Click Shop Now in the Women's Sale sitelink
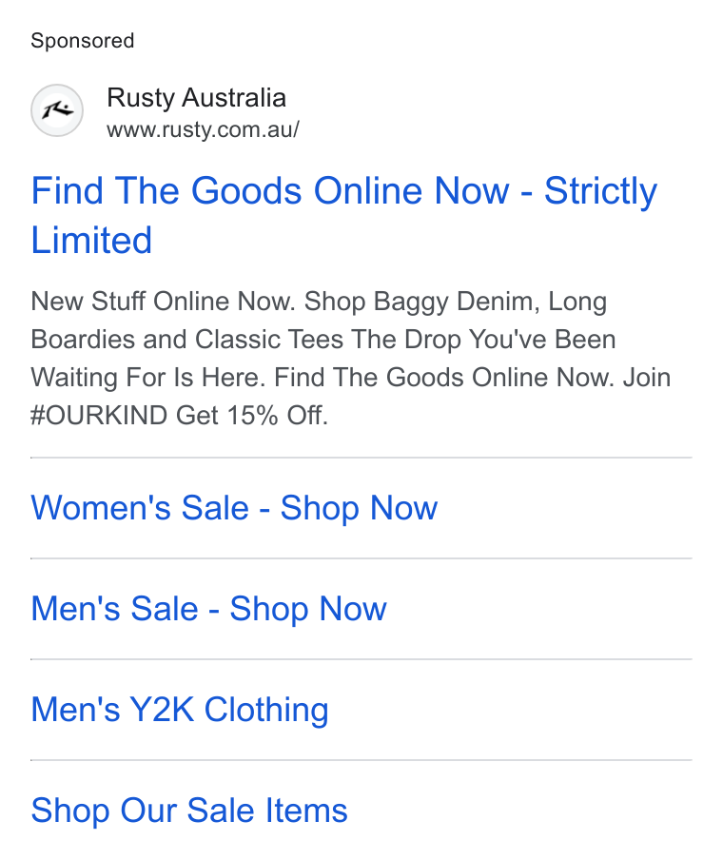The height and width of the screenshot is (860, 723). click(359, 507)
